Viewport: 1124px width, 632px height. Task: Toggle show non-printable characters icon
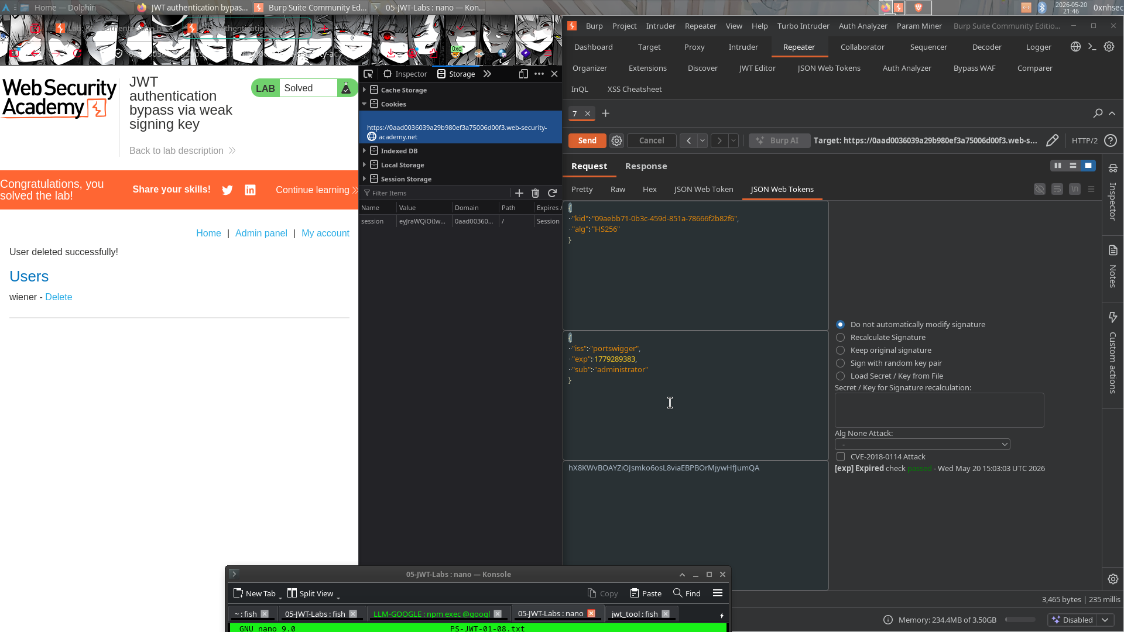(1075, 189)
